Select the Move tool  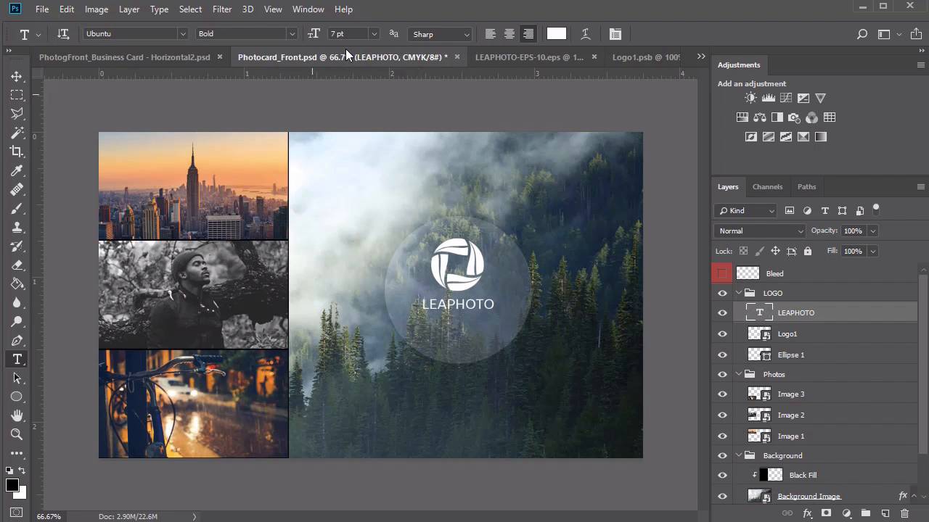17,76
